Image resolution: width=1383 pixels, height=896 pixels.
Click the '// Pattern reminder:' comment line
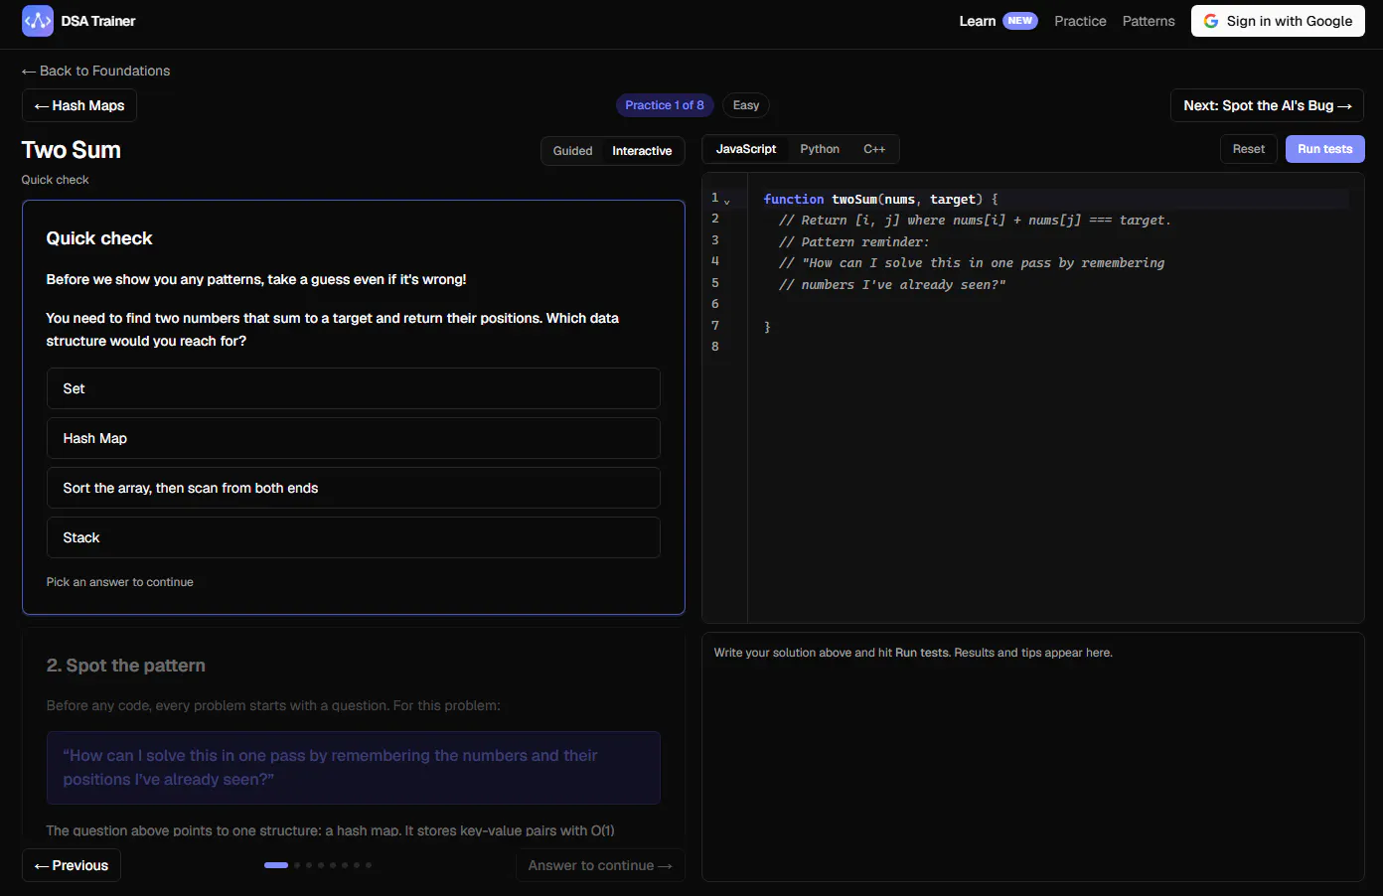point(854,242)
